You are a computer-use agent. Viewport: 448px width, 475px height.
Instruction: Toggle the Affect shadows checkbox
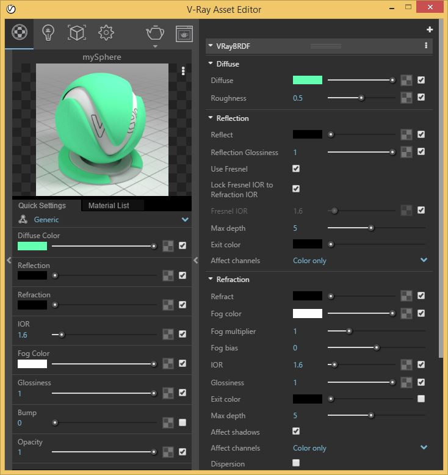coord(296,431)
